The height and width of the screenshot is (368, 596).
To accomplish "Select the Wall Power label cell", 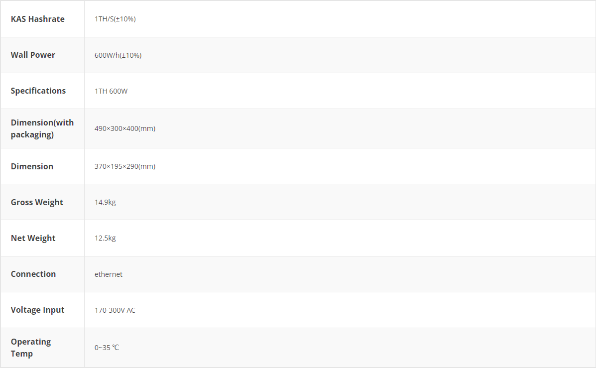I will pos(33,55).
